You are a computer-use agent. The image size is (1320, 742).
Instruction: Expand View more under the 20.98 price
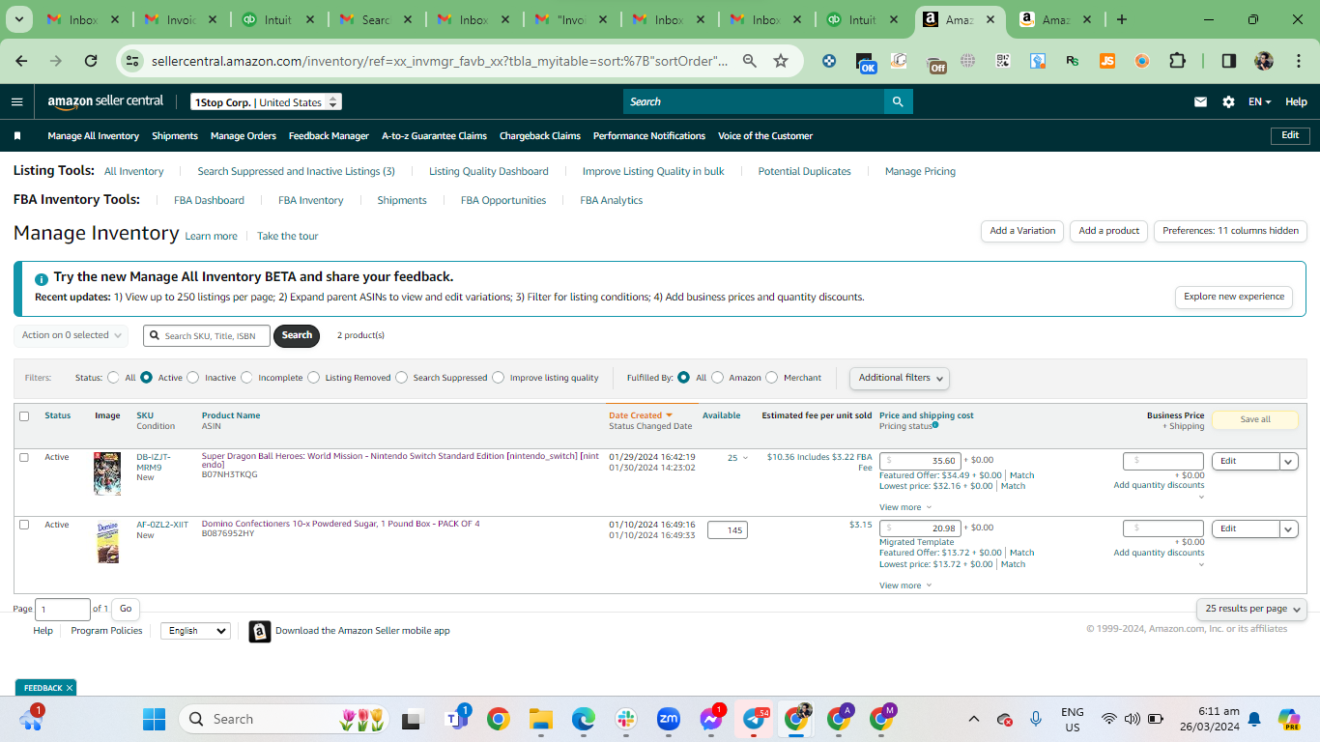click(905, 585)
